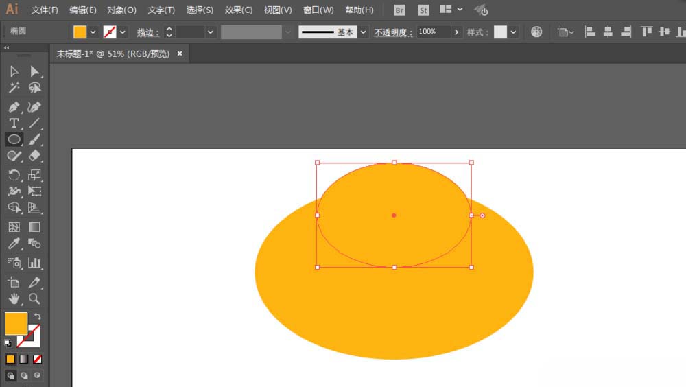Set paint mode to None
Screen dimensions: 686x387
(38, 360)
